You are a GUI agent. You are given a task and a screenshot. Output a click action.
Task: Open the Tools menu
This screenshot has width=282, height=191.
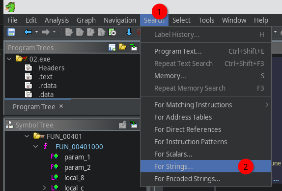click(206, 20)
